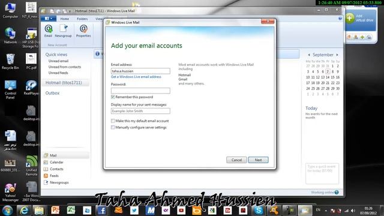Close the Add your email accounts dialog
Screen dimensions: 384x216
click(268, 22)
